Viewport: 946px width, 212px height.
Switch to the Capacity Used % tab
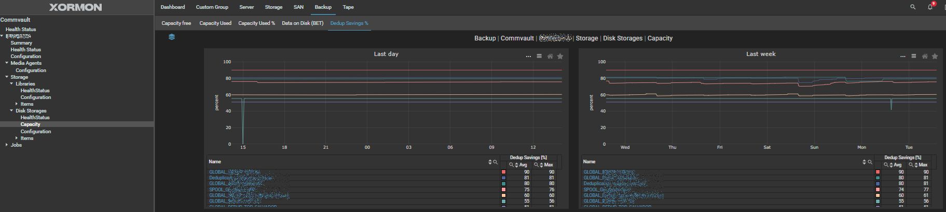256,23
